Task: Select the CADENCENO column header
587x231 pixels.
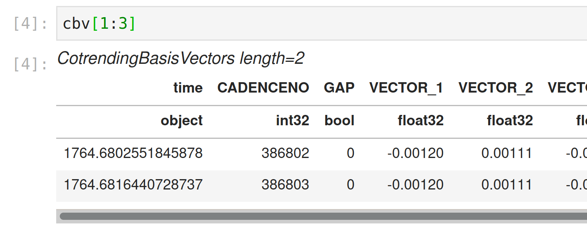Action: pyautogui.click(x=263, y=87)
